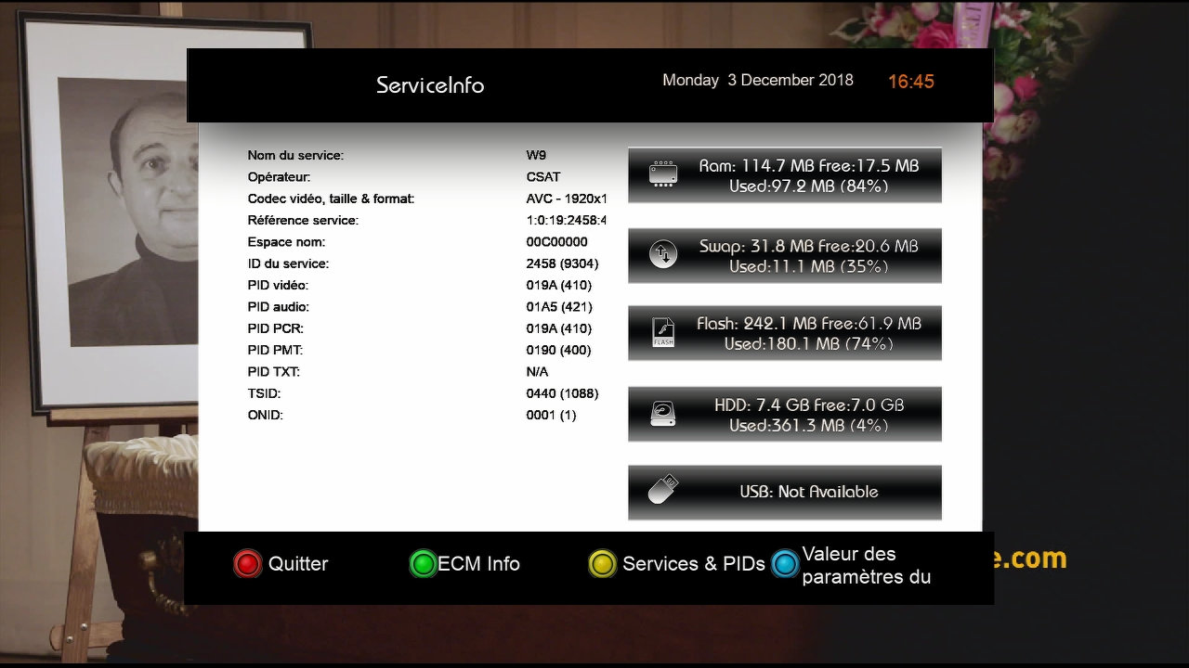Click the PID PMT value 0190 (400)
This screenshot has width=1189, height=668.
[558, 350]
